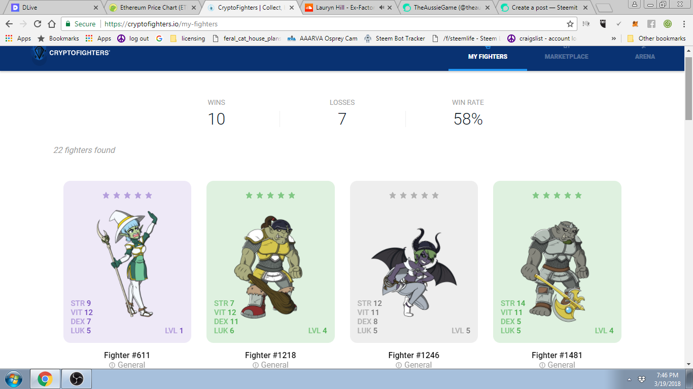Show hidden system tray icons arrow
693x389 pixels.
click(630, 379)
